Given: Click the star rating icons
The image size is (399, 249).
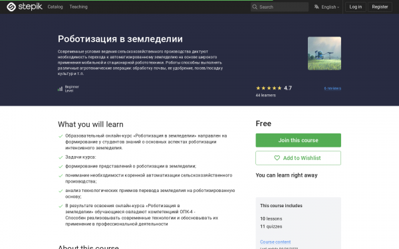Looking at the screenshot, I should click(269, 88).
